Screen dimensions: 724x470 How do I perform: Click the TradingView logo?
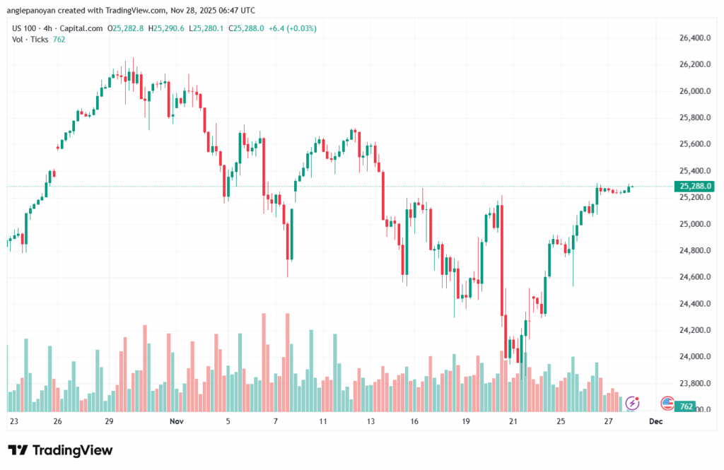pos(60,450)
